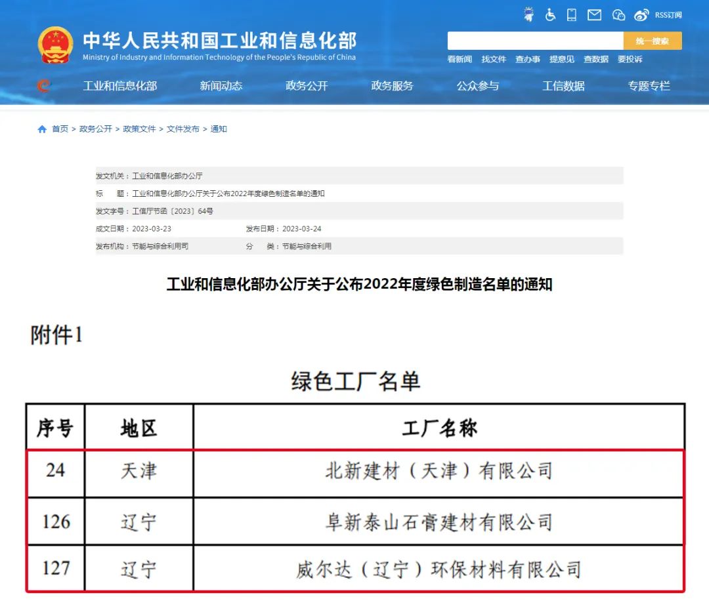Select the 政务公开 nav menu

click(x=307, y=85)
